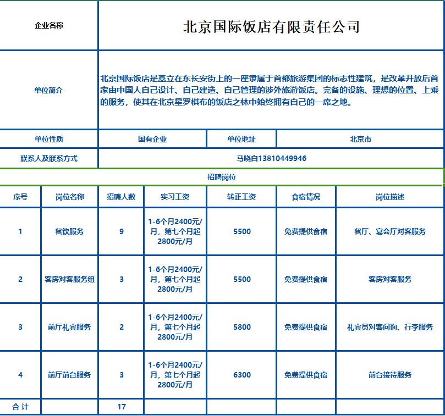Select the 国有企业 cell
The width and height of the screenshot is (445, 416).
[152, 139]
